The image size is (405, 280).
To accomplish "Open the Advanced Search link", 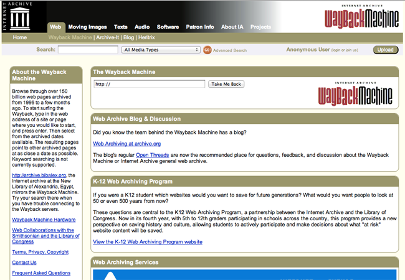I will click(230, 50).
